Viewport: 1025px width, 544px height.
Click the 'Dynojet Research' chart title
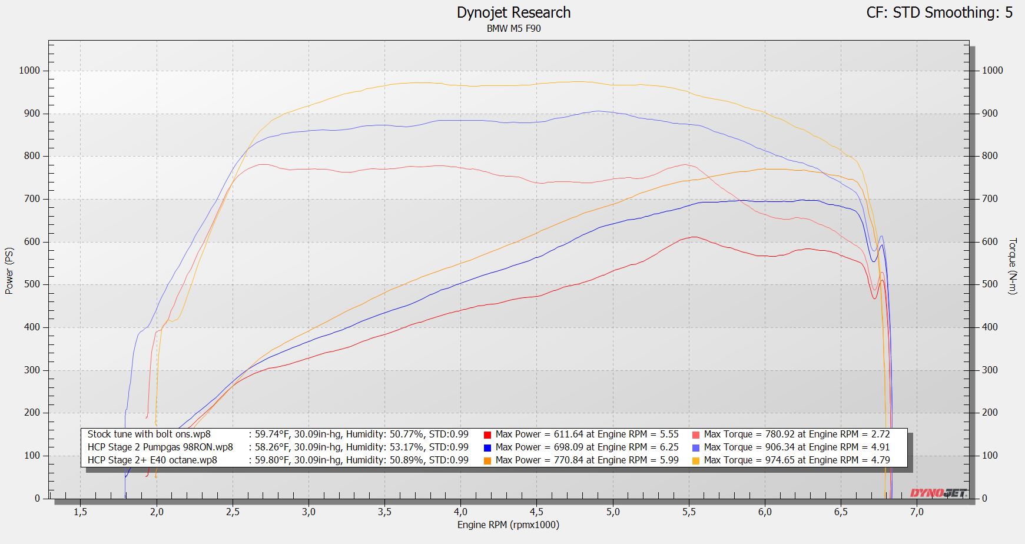click(513, 12)
